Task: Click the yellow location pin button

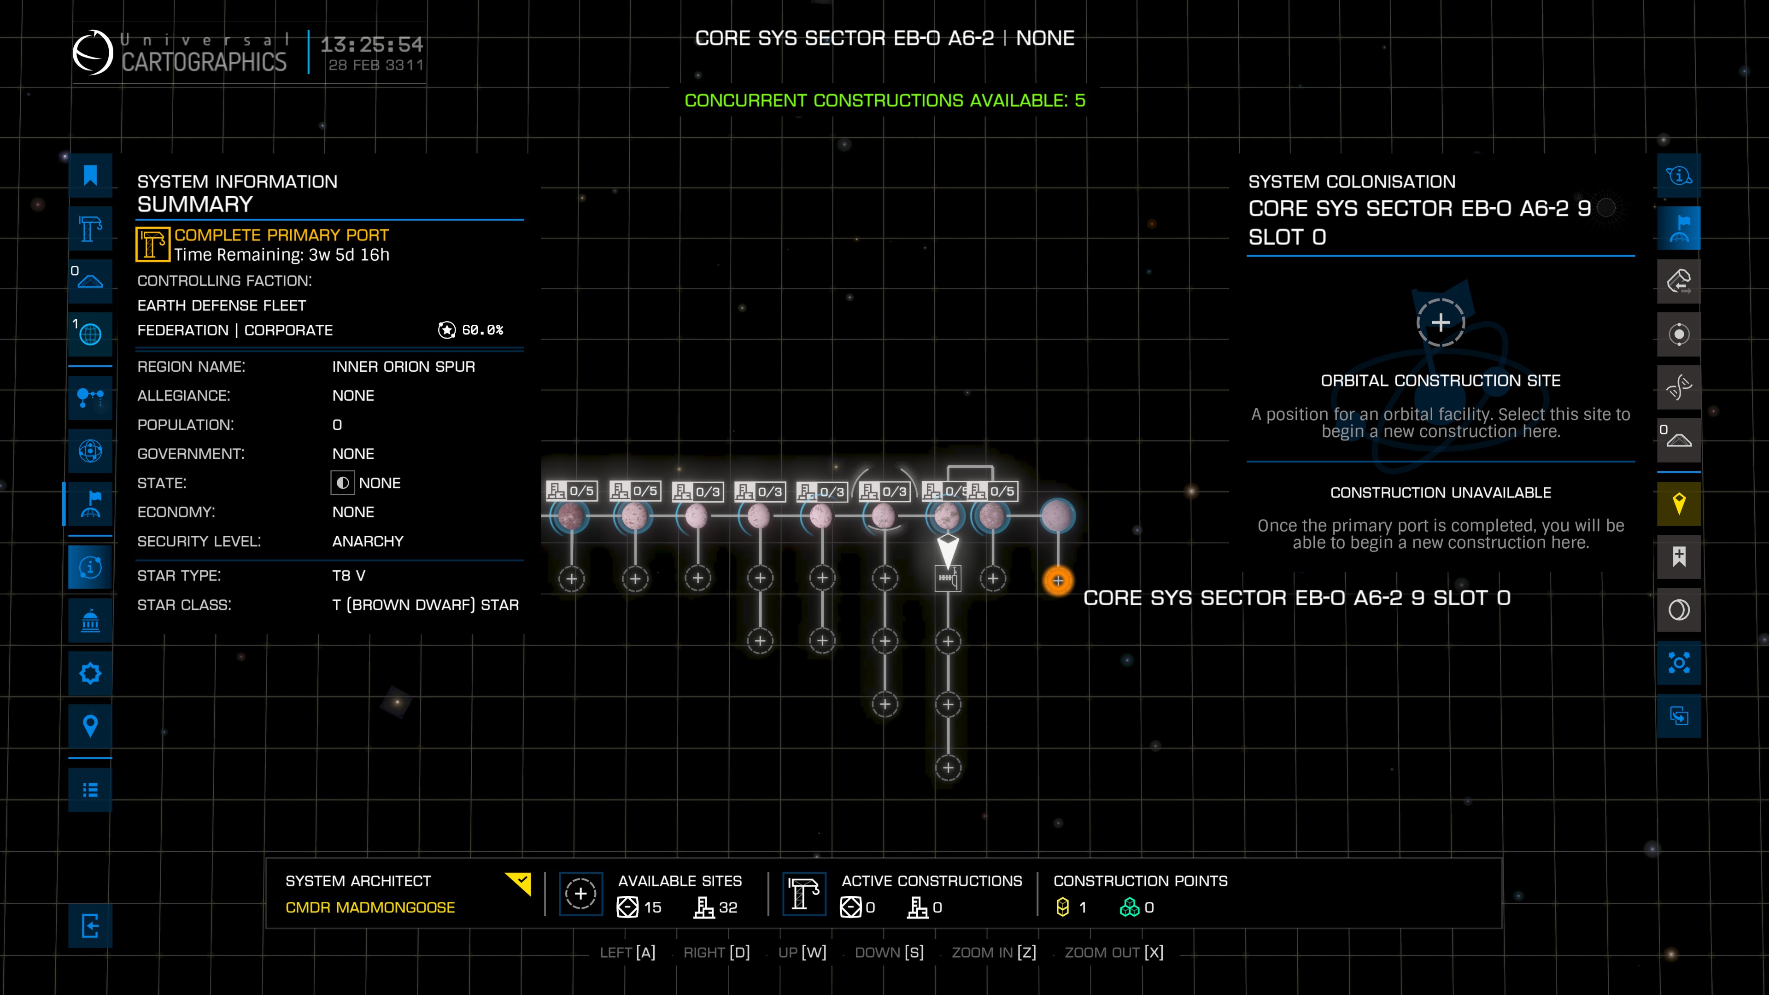Action: [x=1679, y=504]
